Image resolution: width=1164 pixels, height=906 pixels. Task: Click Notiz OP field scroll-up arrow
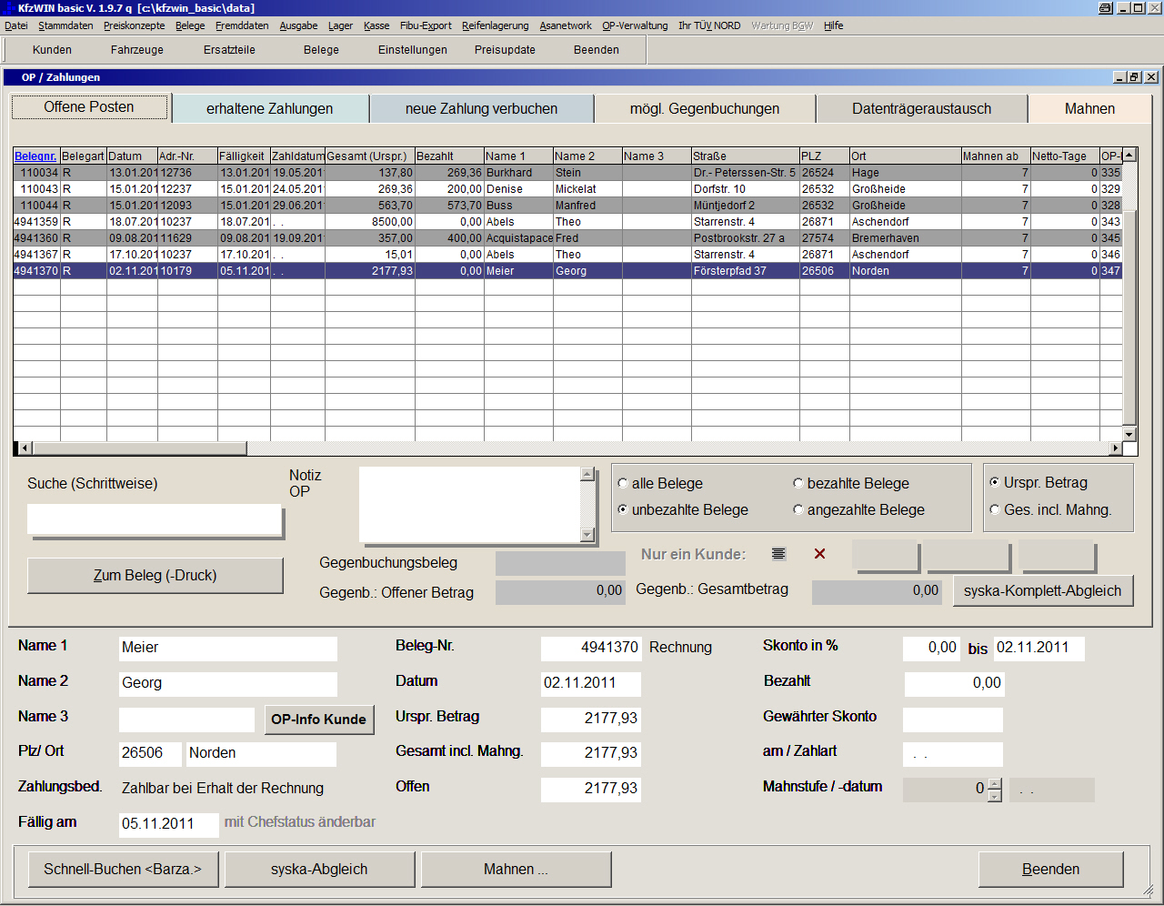587,474
